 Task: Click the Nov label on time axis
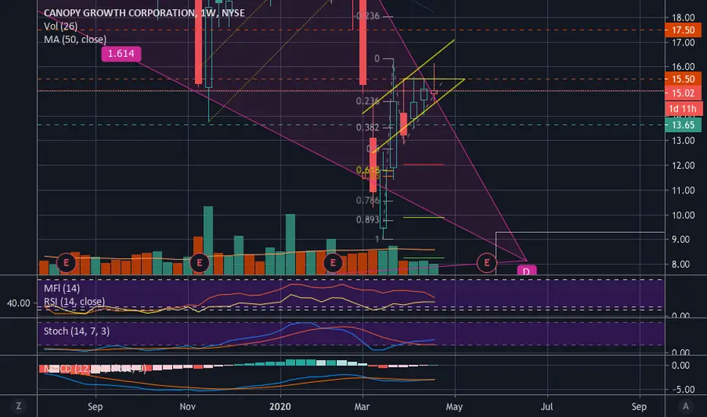coord(187,406)
